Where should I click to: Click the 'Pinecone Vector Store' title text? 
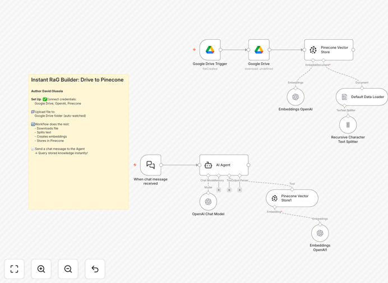click(x=334, y=50)
